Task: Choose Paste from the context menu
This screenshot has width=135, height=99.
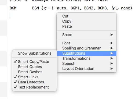Action: point(86,26)
